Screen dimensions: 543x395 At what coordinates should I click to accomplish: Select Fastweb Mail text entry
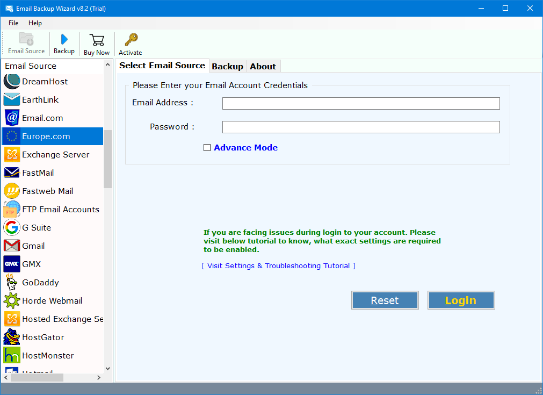pos(47,191)
